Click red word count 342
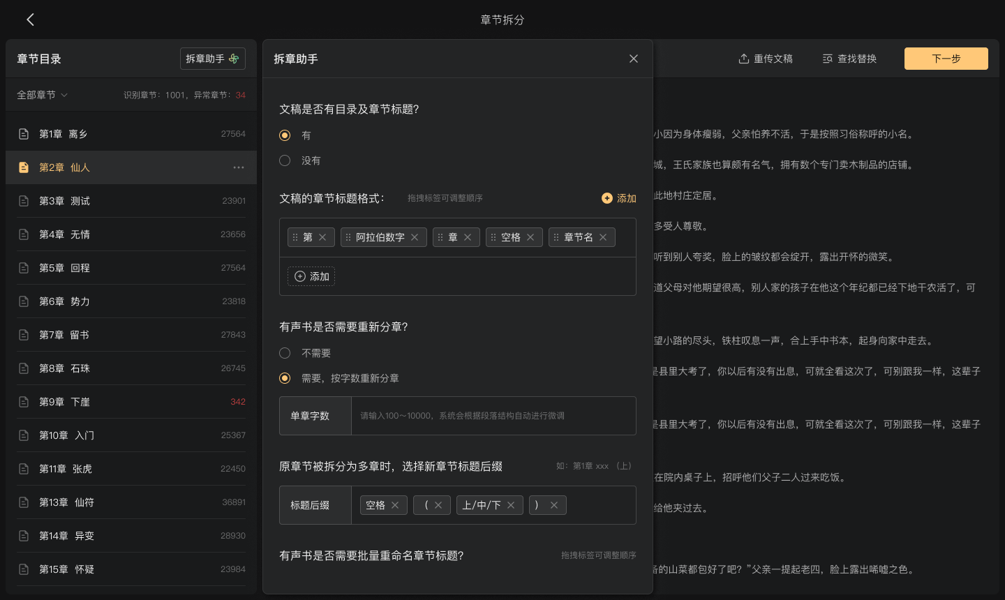Image resolution: width=1005 pixels, height=600 pixels. pyautogui.click(x=238, y=402)
